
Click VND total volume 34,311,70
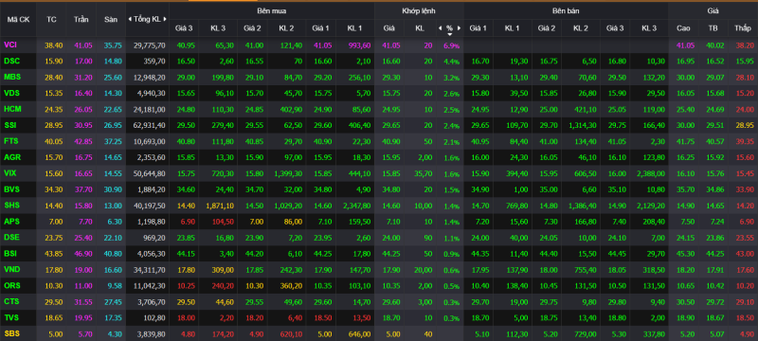pyautogui.click(x=150, y=270)
